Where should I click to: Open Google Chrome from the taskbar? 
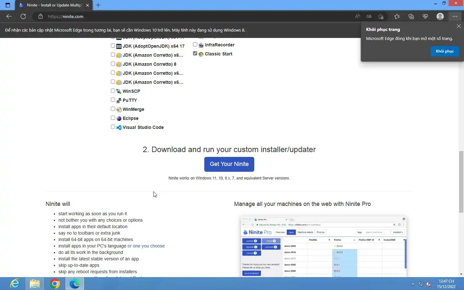(55, 284)
